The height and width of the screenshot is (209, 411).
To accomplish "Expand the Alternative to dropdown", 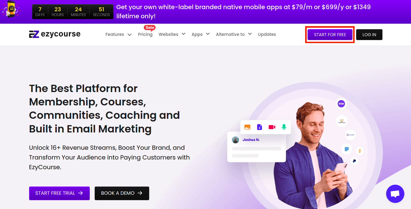I will click(234, 34).
